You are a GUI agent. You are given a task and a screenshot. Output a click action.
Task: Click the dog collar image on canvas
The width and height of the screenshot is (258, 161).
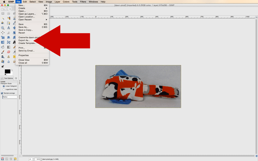coord(138,87)
